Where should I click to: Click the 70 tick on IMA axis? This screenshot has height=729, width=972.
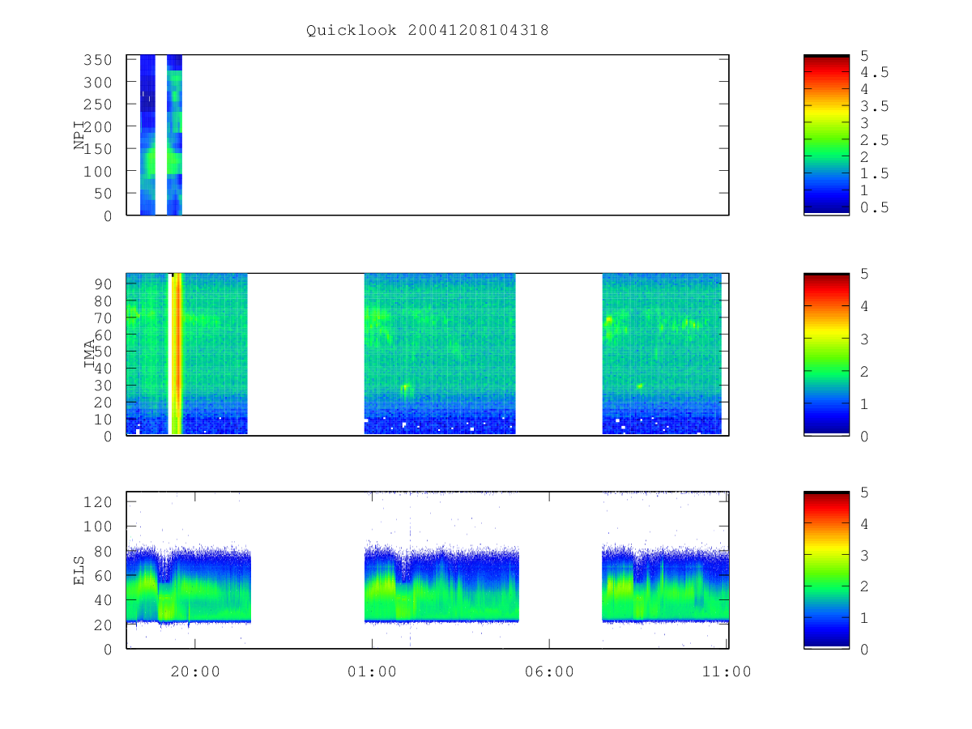coord(104,318)
